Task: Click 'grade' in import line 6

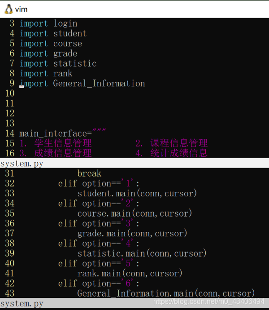Action: (65, 53)
